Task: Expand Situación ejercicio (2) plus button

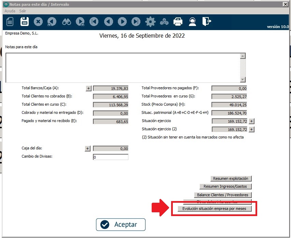Action: coord(252,129)
